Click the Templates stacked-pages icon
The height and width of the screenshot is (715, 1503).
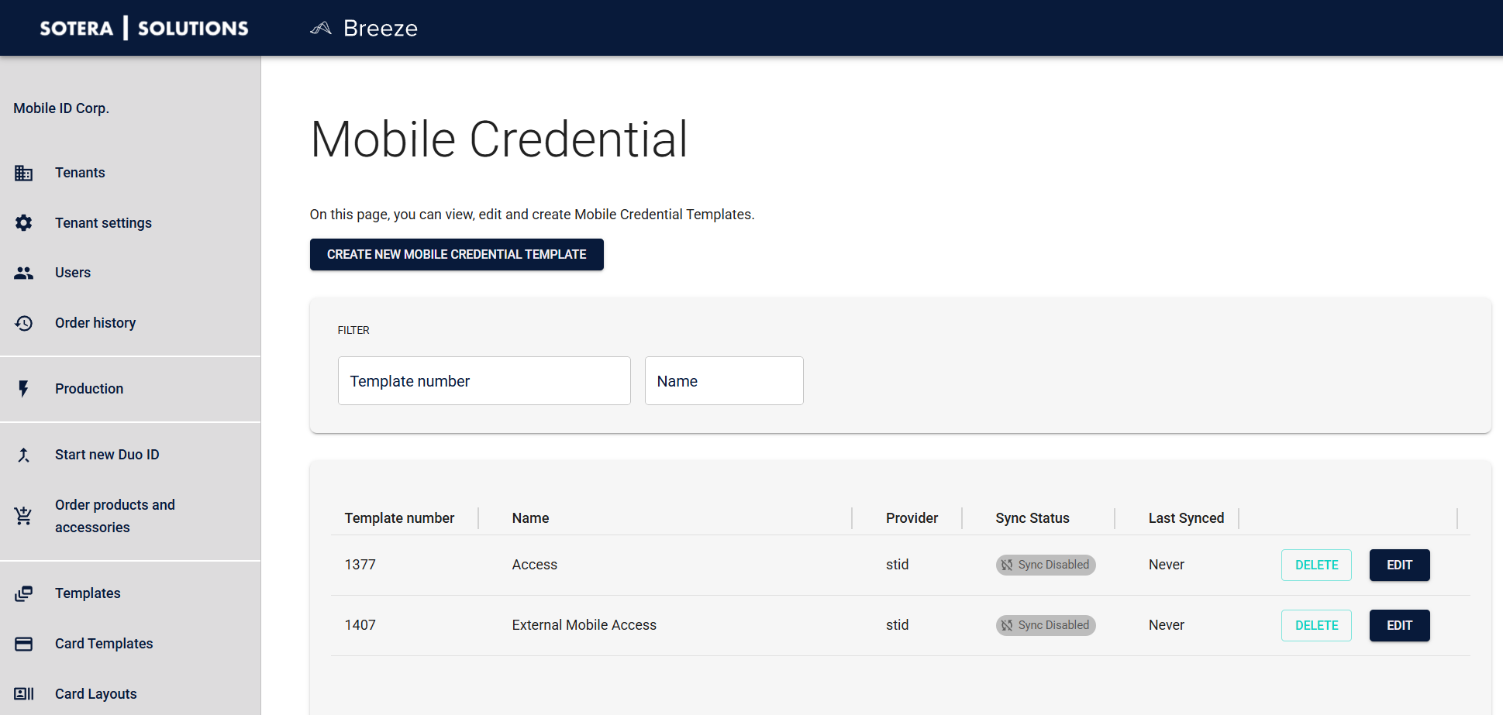click(23, 593)
